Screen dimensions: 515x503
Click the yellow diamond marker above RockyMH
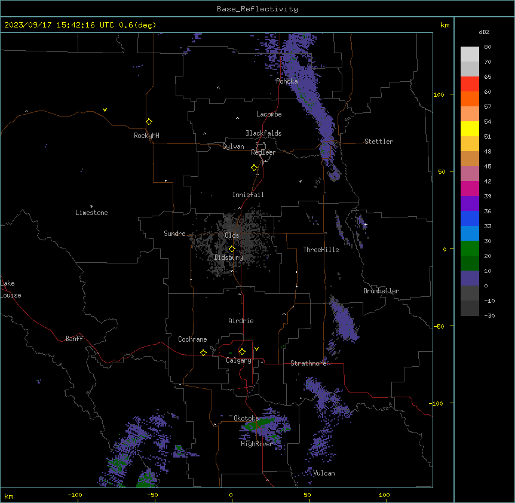149,122
